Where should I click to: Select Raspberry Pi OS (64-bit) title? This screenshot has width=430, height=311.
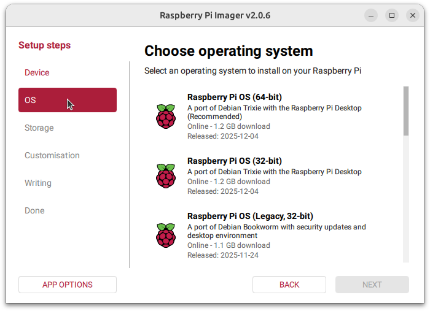pyautogui.click(x=235, y=97)
